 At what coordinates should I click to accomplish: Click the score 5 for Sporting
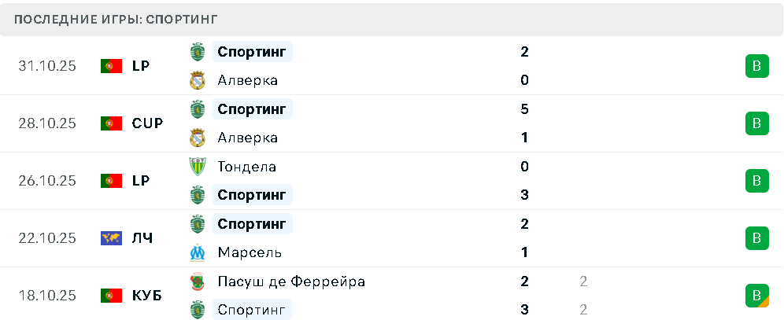pos(524,109)
